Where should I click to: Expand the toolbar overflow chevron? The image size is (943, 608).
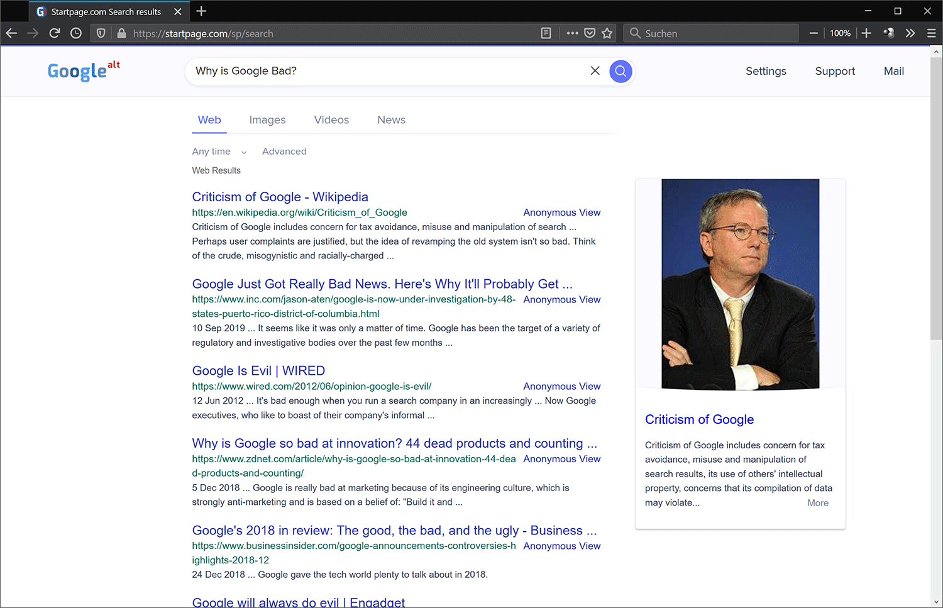click(910, 33)
